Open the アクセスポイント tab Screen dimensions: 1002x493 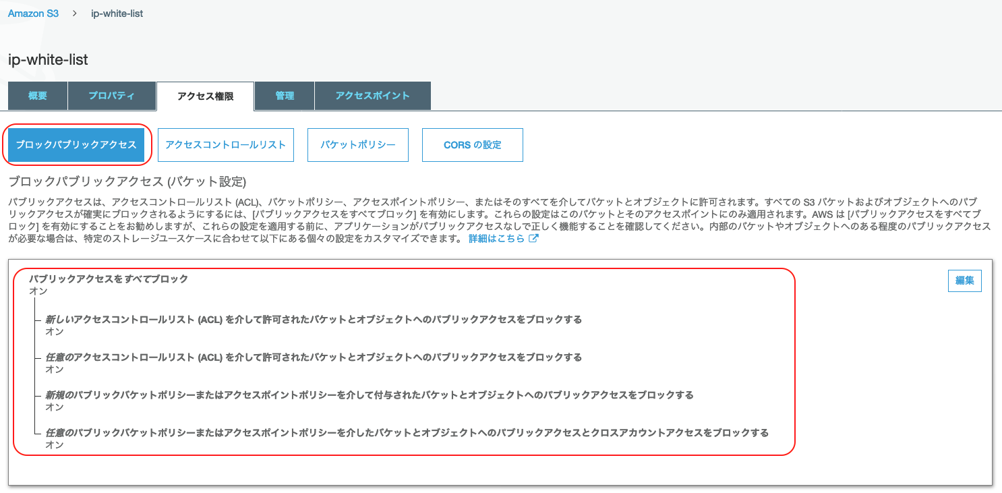(373, 96)
